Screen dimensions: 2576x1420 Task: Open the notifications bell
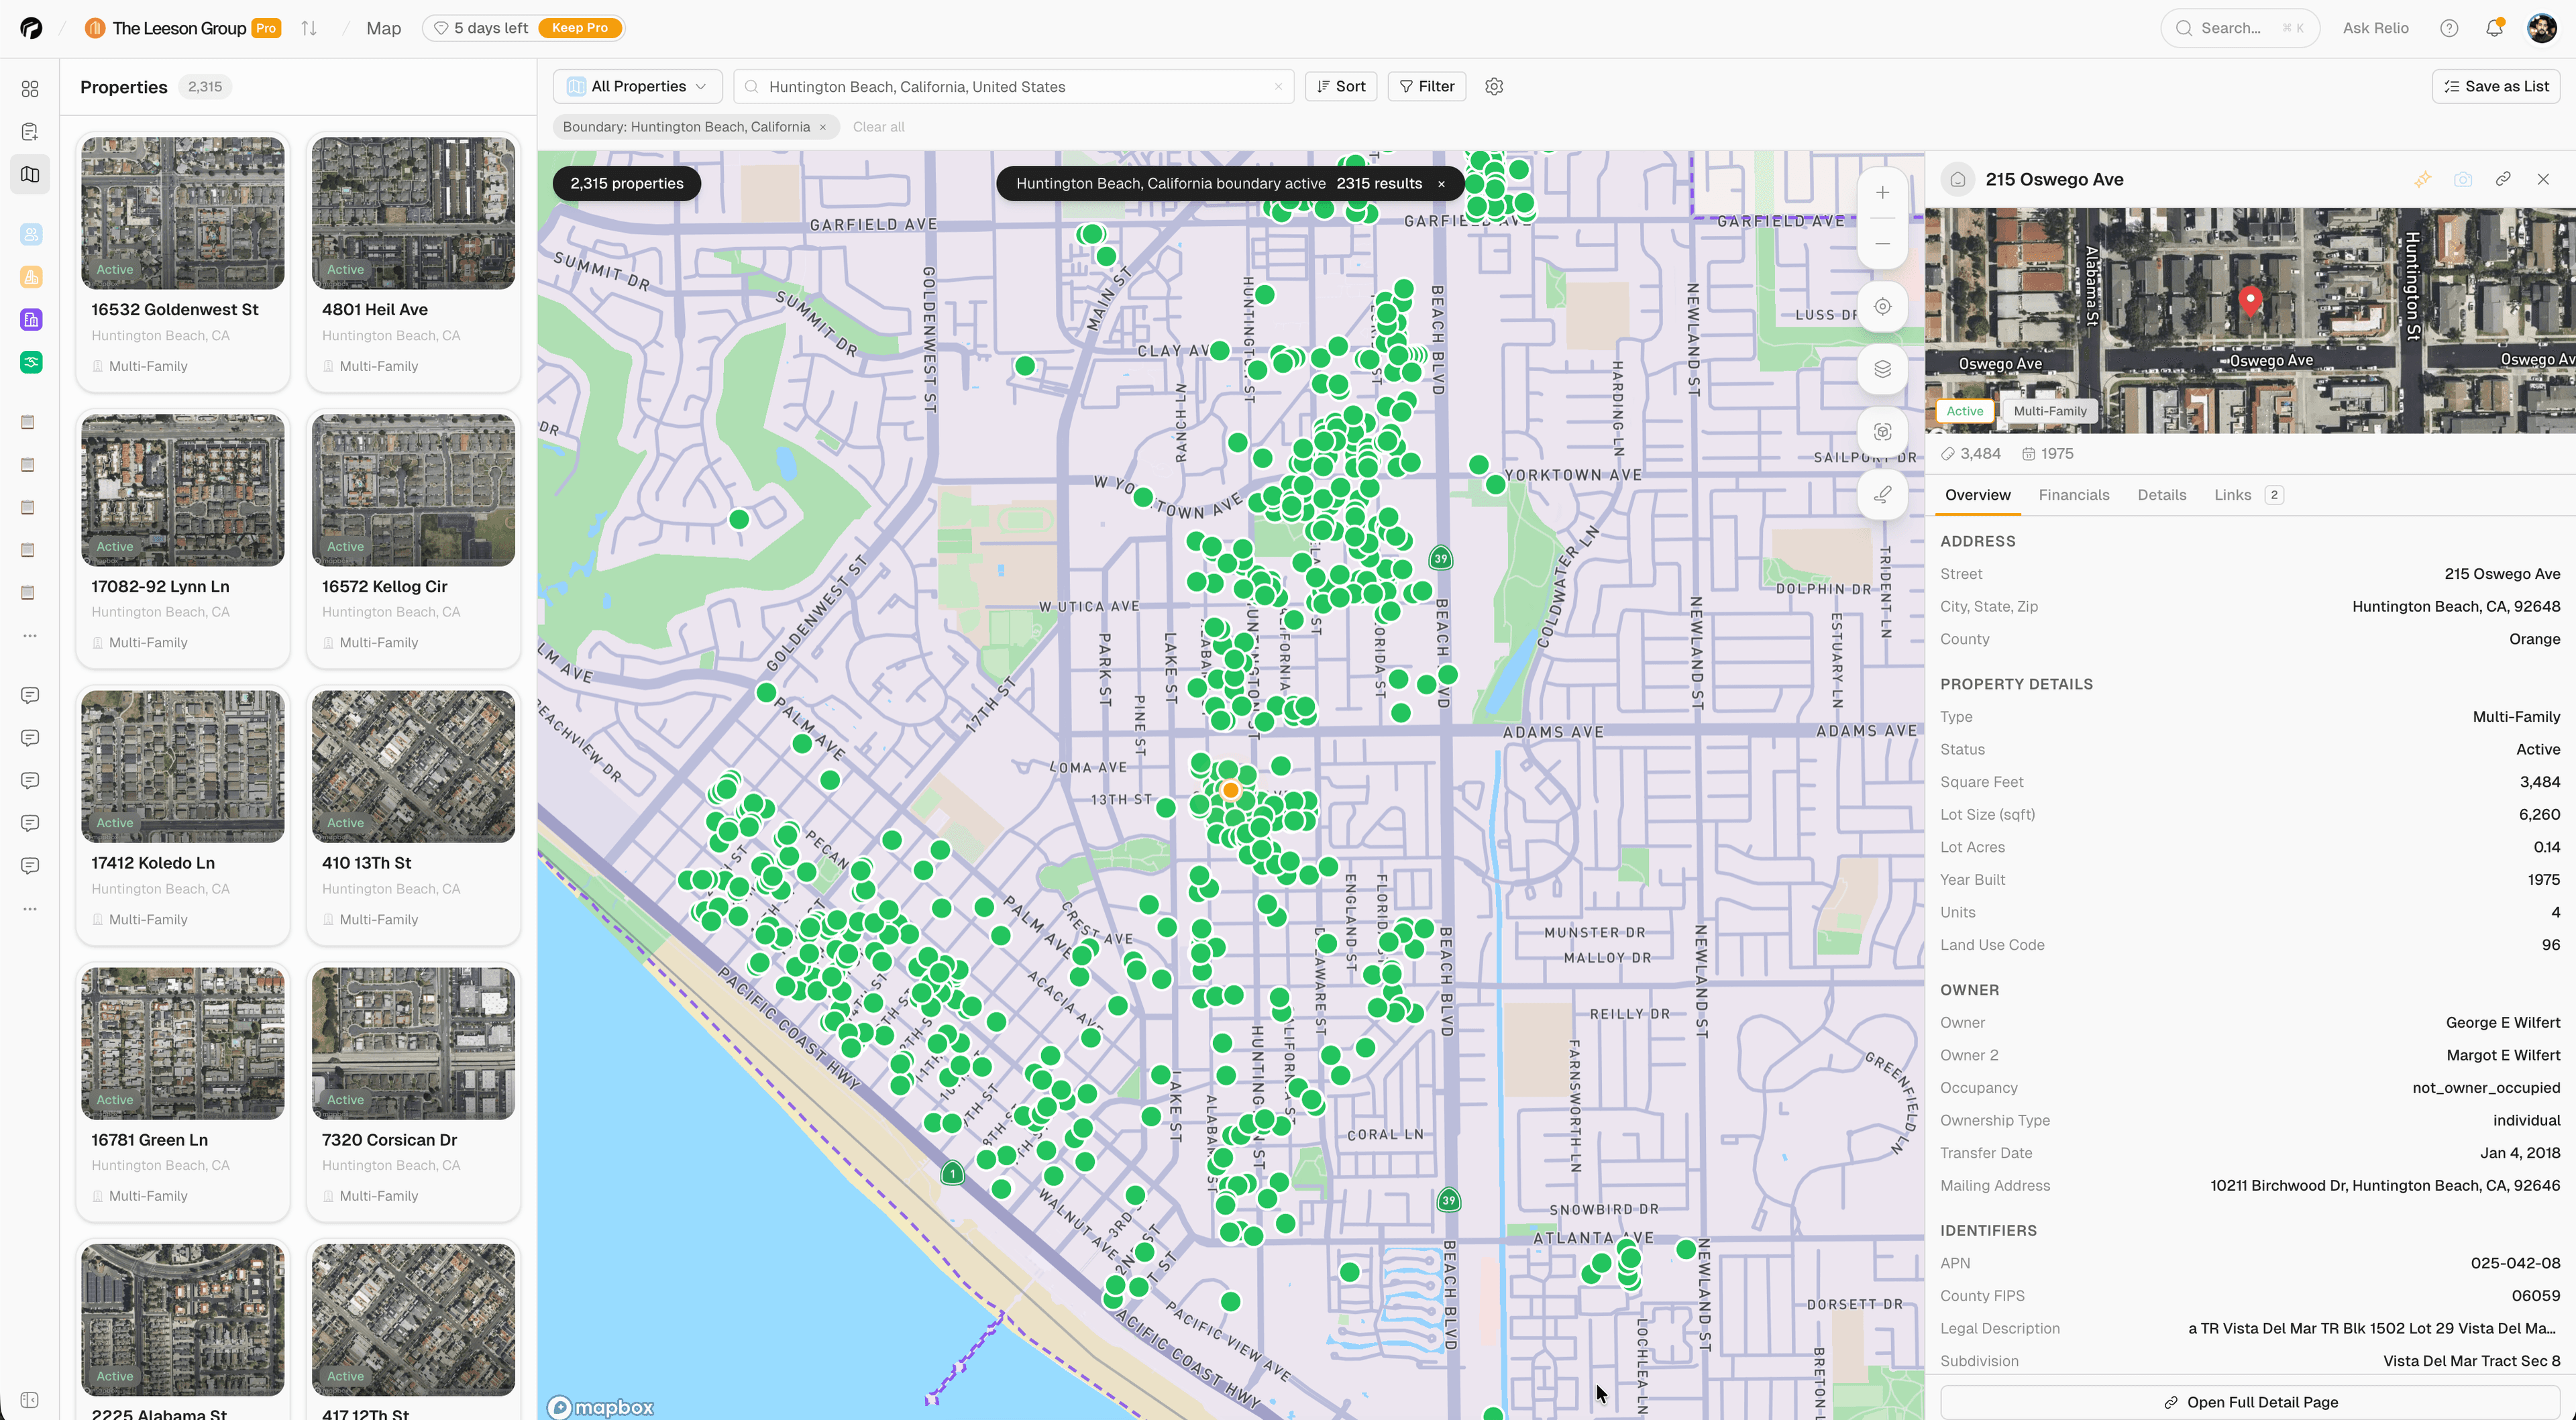point(2494,28)
